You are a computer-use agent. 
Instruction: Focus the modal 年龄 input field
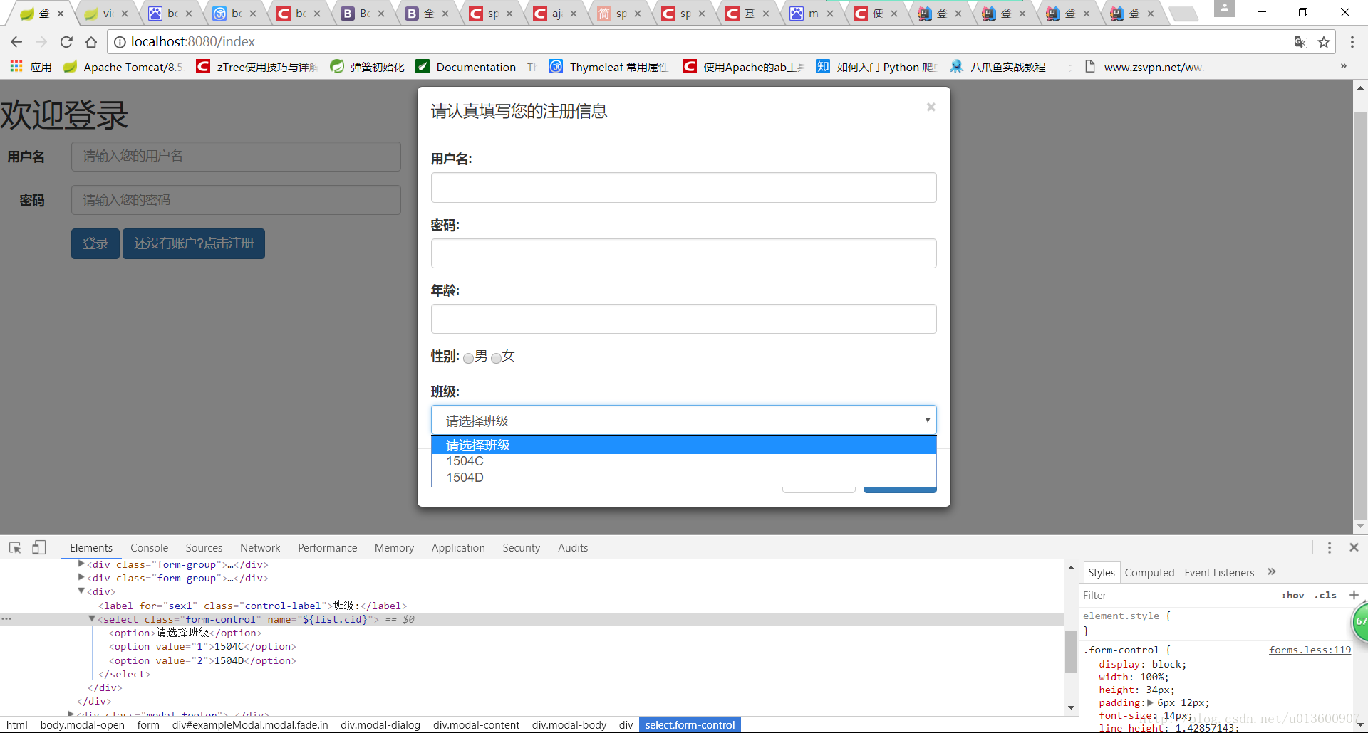pos(683,319)
